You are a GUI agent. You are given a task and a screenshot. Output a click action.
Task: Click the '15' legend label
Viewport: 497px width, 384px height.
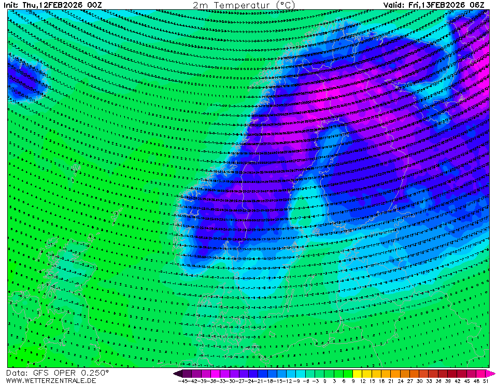click(x=372, y=381)
